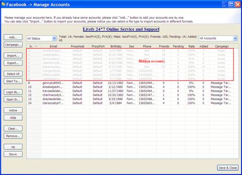Click the Clear... button
The height and width of the screenshot is (175, 242).
click(x=13, y=129)
